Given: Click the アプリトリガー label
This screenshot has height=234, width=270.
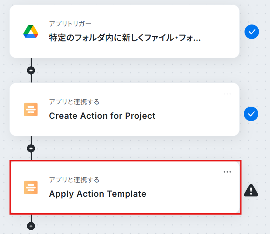Looking at the screenshot, I should (x=70, y=24).
